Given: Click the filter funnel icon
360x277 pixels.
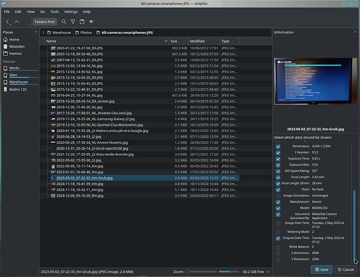Looking at the screenshot, I should coord(73,22).
